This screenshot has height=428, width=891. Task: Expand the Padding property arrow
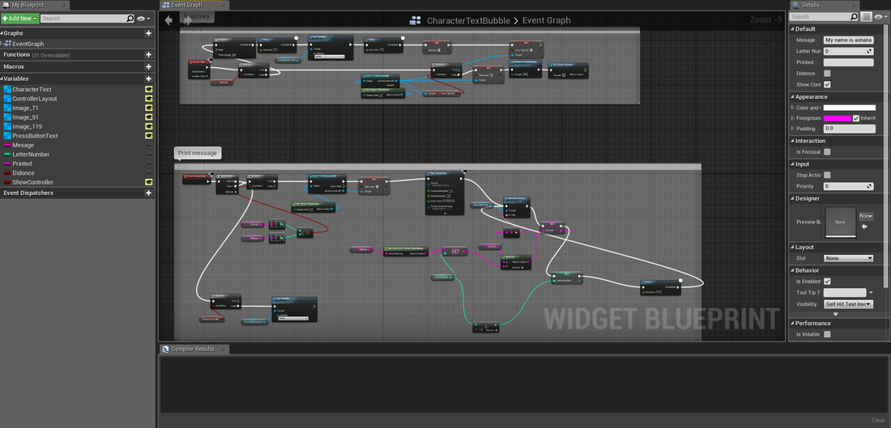[791, 129]
